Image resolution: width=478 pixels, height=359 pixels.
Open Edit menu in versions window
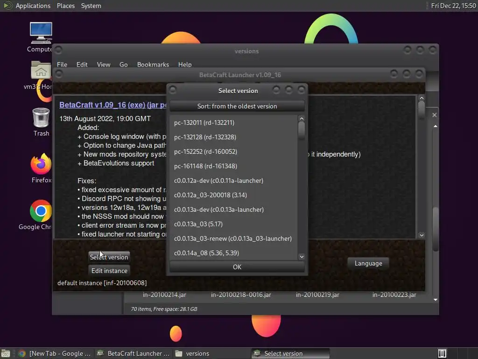[82, 65]
